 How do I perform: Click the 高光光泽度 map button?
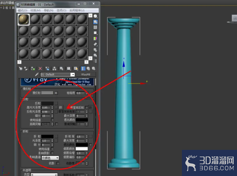tap(56, 108)
